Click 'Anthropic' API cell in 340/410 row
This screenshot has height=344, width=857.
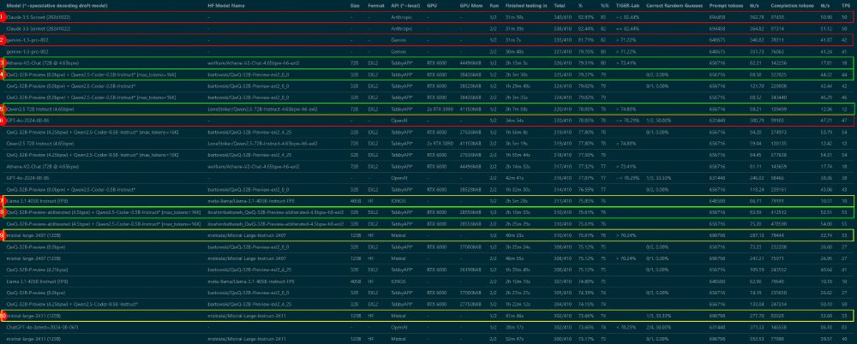400,17
